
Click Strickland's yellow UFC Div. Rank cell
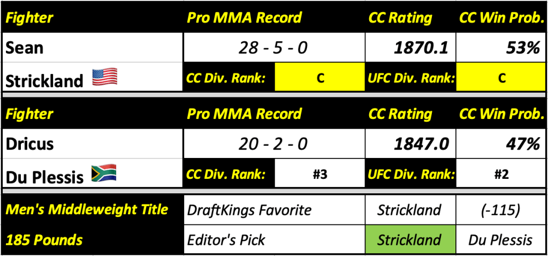pyautogui.click(x=501, y=78)
